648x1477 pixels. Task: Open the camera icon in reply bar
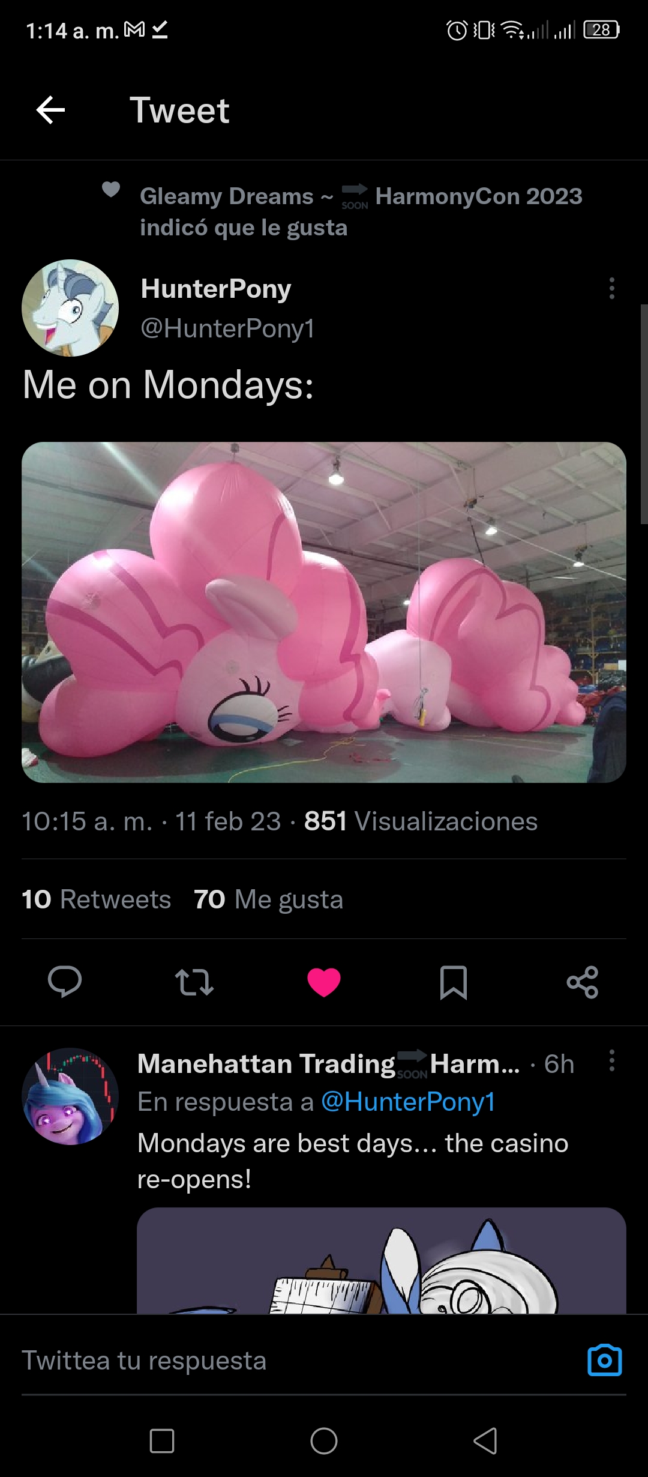605,1360
